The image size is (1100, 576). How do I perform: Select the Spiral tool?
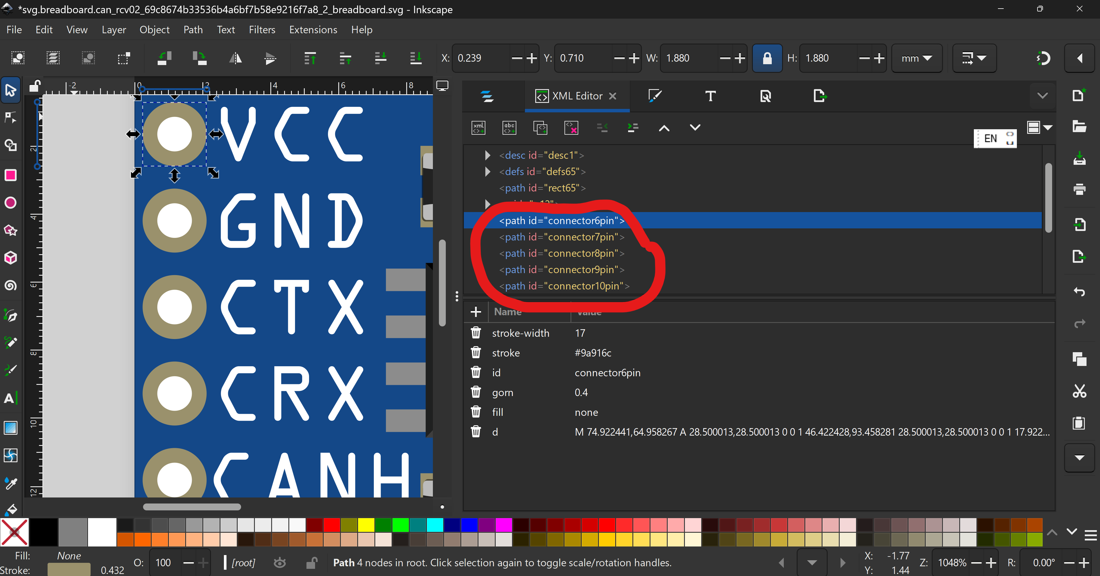point(10,285)
